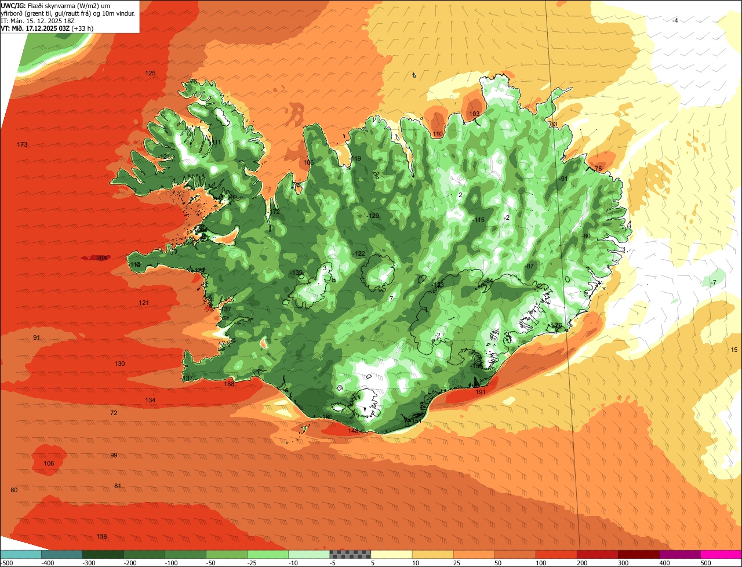Click the red-orange 100 to 200 legend swatch
Screen dimensions: 742x567
pos(556,554)
